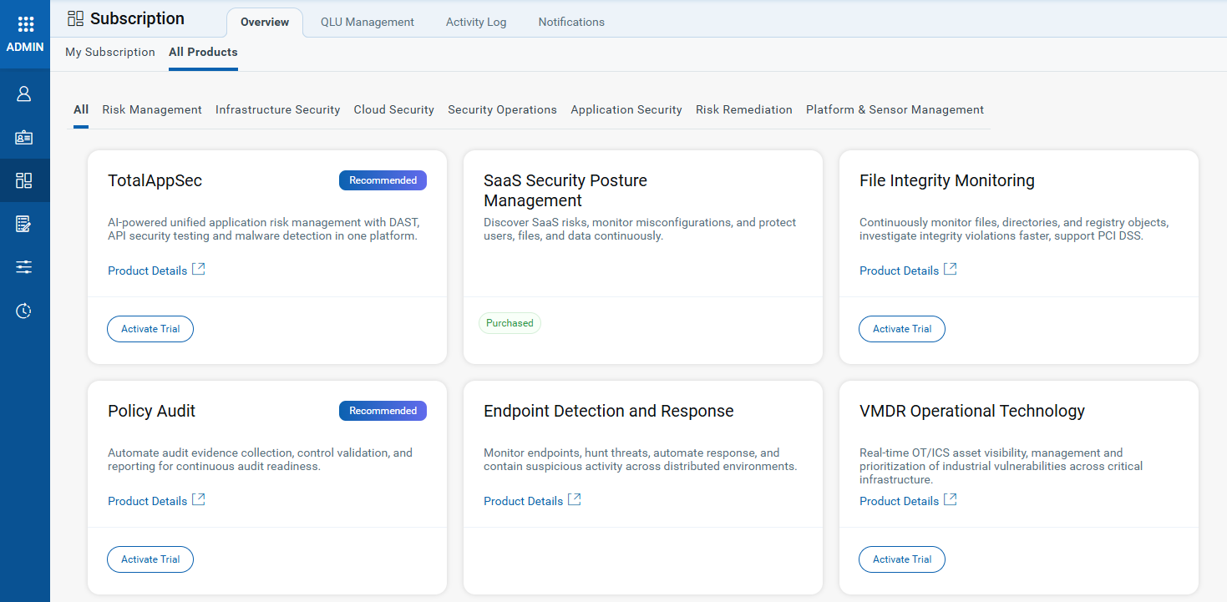Filter products by Application Security
Viewport: 1227px width, 602px height.
(626, 109)
